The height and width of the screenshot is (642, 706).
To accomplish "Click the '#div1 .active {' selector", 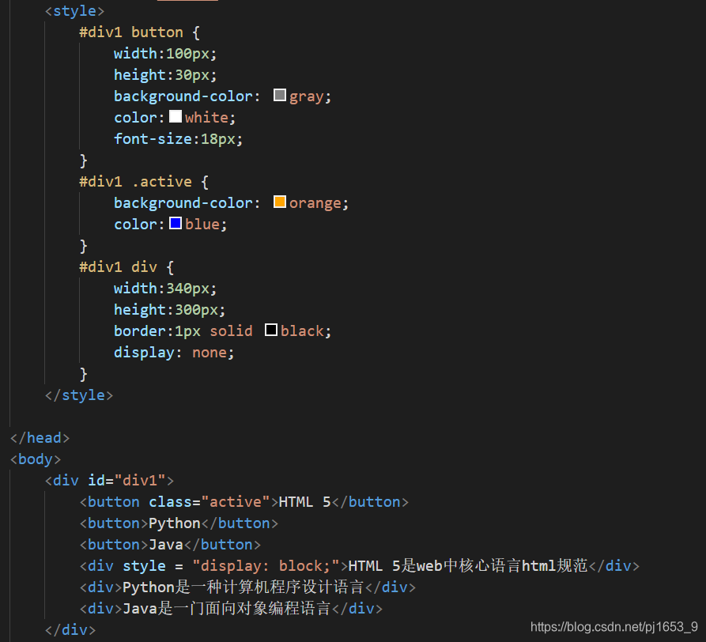I will point(144,182).
